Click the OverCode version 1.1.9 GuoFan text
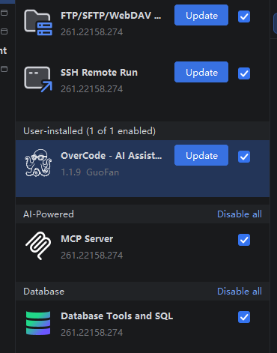 pos(90,172)
